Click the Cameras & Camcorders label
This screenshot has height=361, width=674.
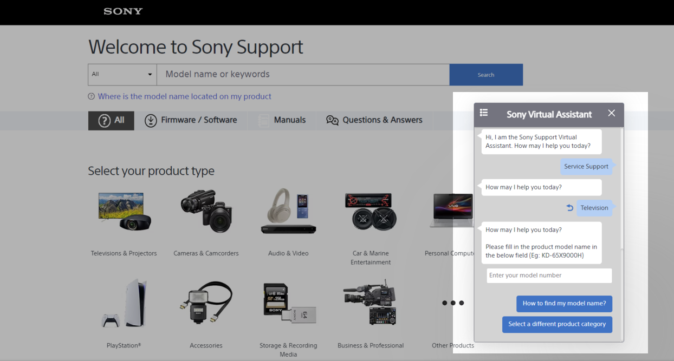[x=206, y=253]
